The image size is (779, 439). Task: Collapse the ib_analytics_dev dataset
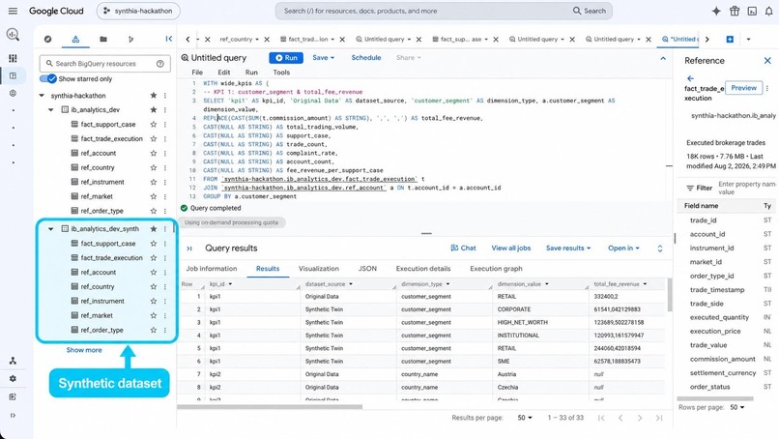click(50, 110)
